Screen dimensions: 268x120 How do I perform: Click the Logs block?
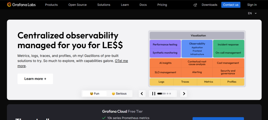click(x=161, y=82)
